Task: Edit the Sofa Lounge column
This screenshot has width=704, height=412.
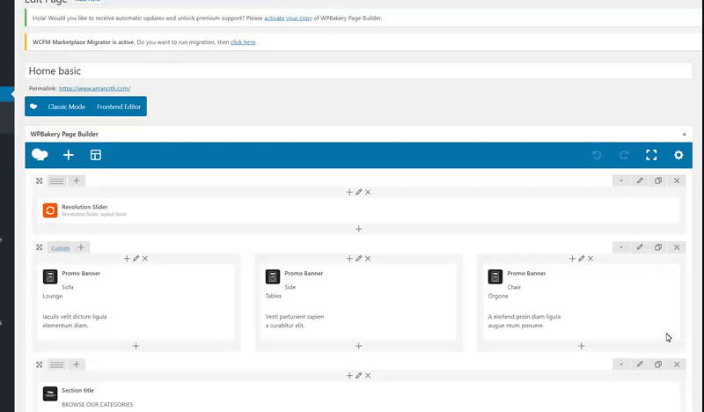Action: coord(136,259)
